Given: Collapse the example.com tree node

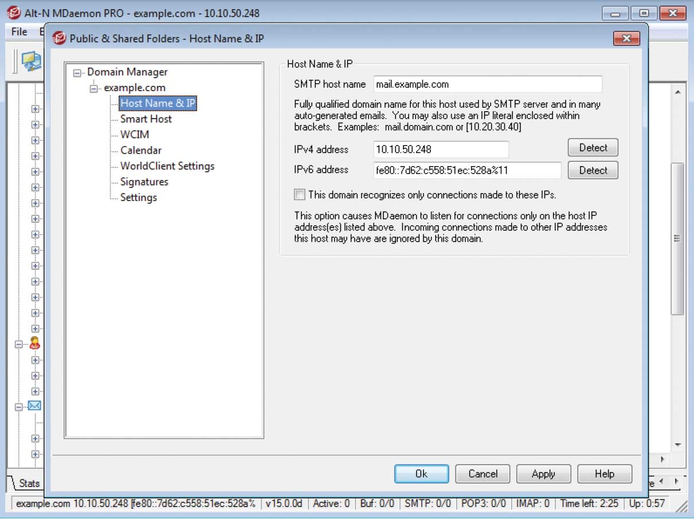Looking at the screenshot, I should tap(94, 88).
